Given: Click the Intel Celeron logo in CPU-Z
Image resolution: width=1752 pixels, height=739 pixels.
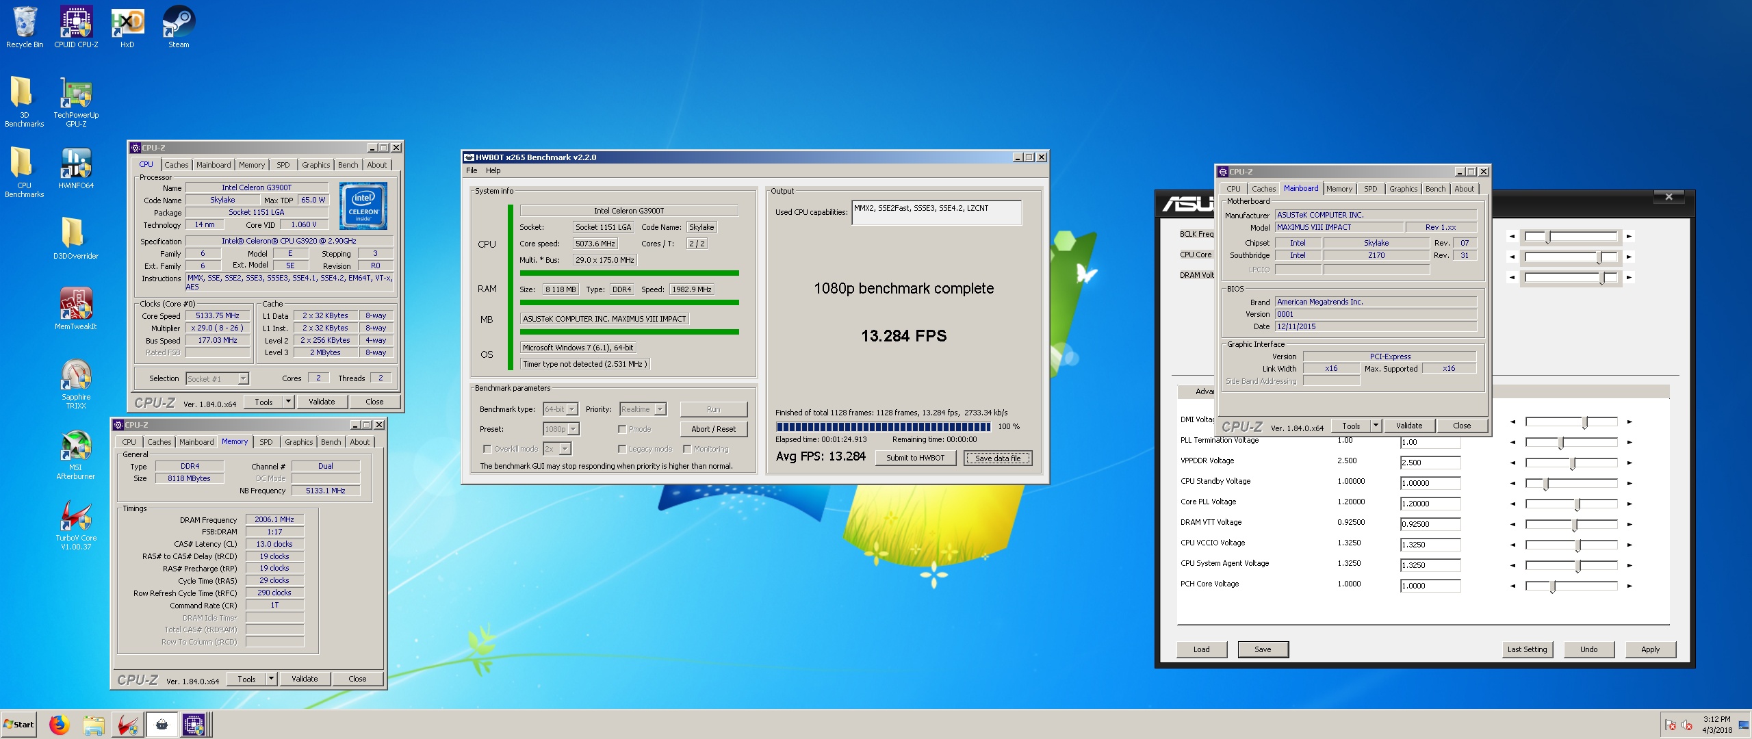Looking at the screenshot, I should pyautogui.click(x=363, y=205).
